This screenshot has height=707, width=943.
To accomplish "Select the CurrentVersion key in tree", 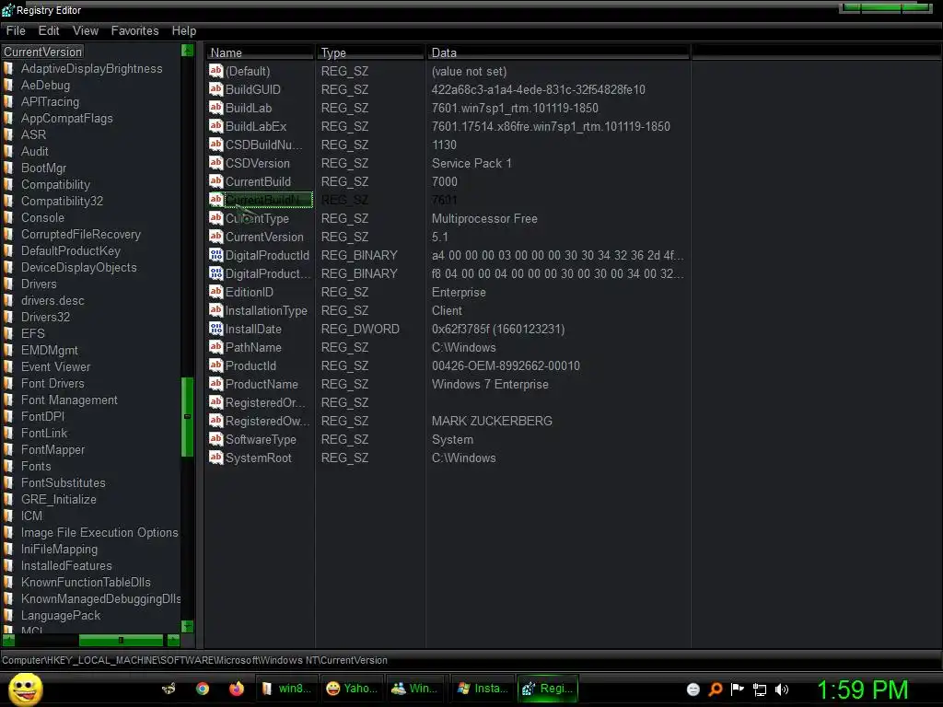I will coord(42,52).
